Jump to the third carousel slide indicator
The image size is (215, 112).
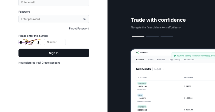pyautogui.click(x=167, y=36)
